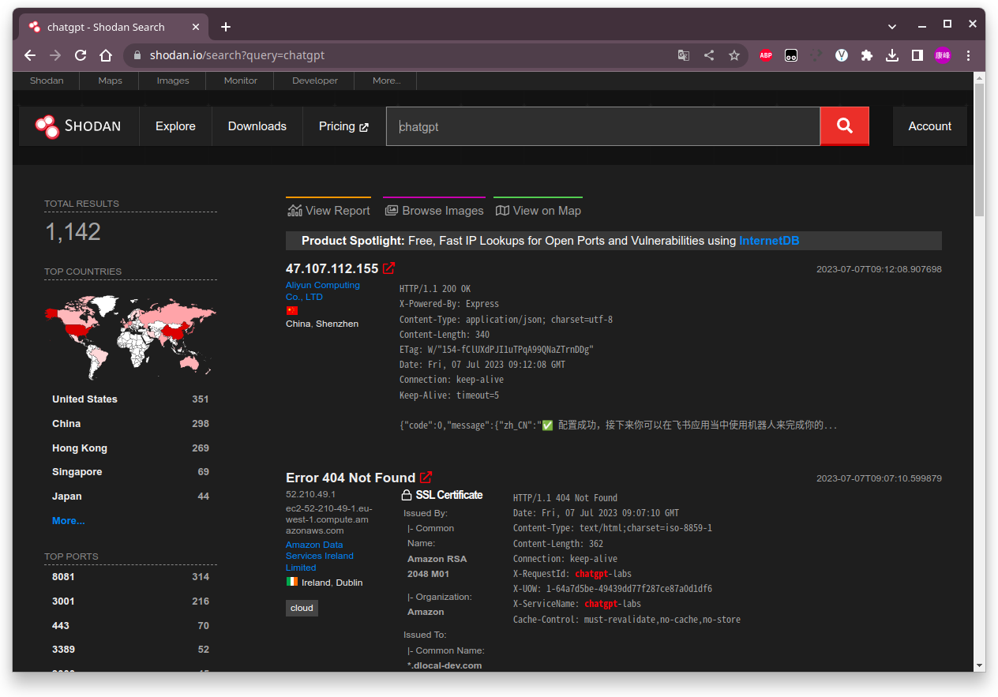Select the China flag icon

292,310
